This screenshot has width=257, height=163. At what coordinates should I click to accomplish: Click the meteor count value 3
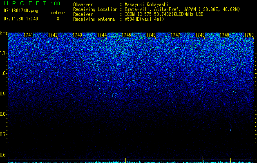pos(58,19)
